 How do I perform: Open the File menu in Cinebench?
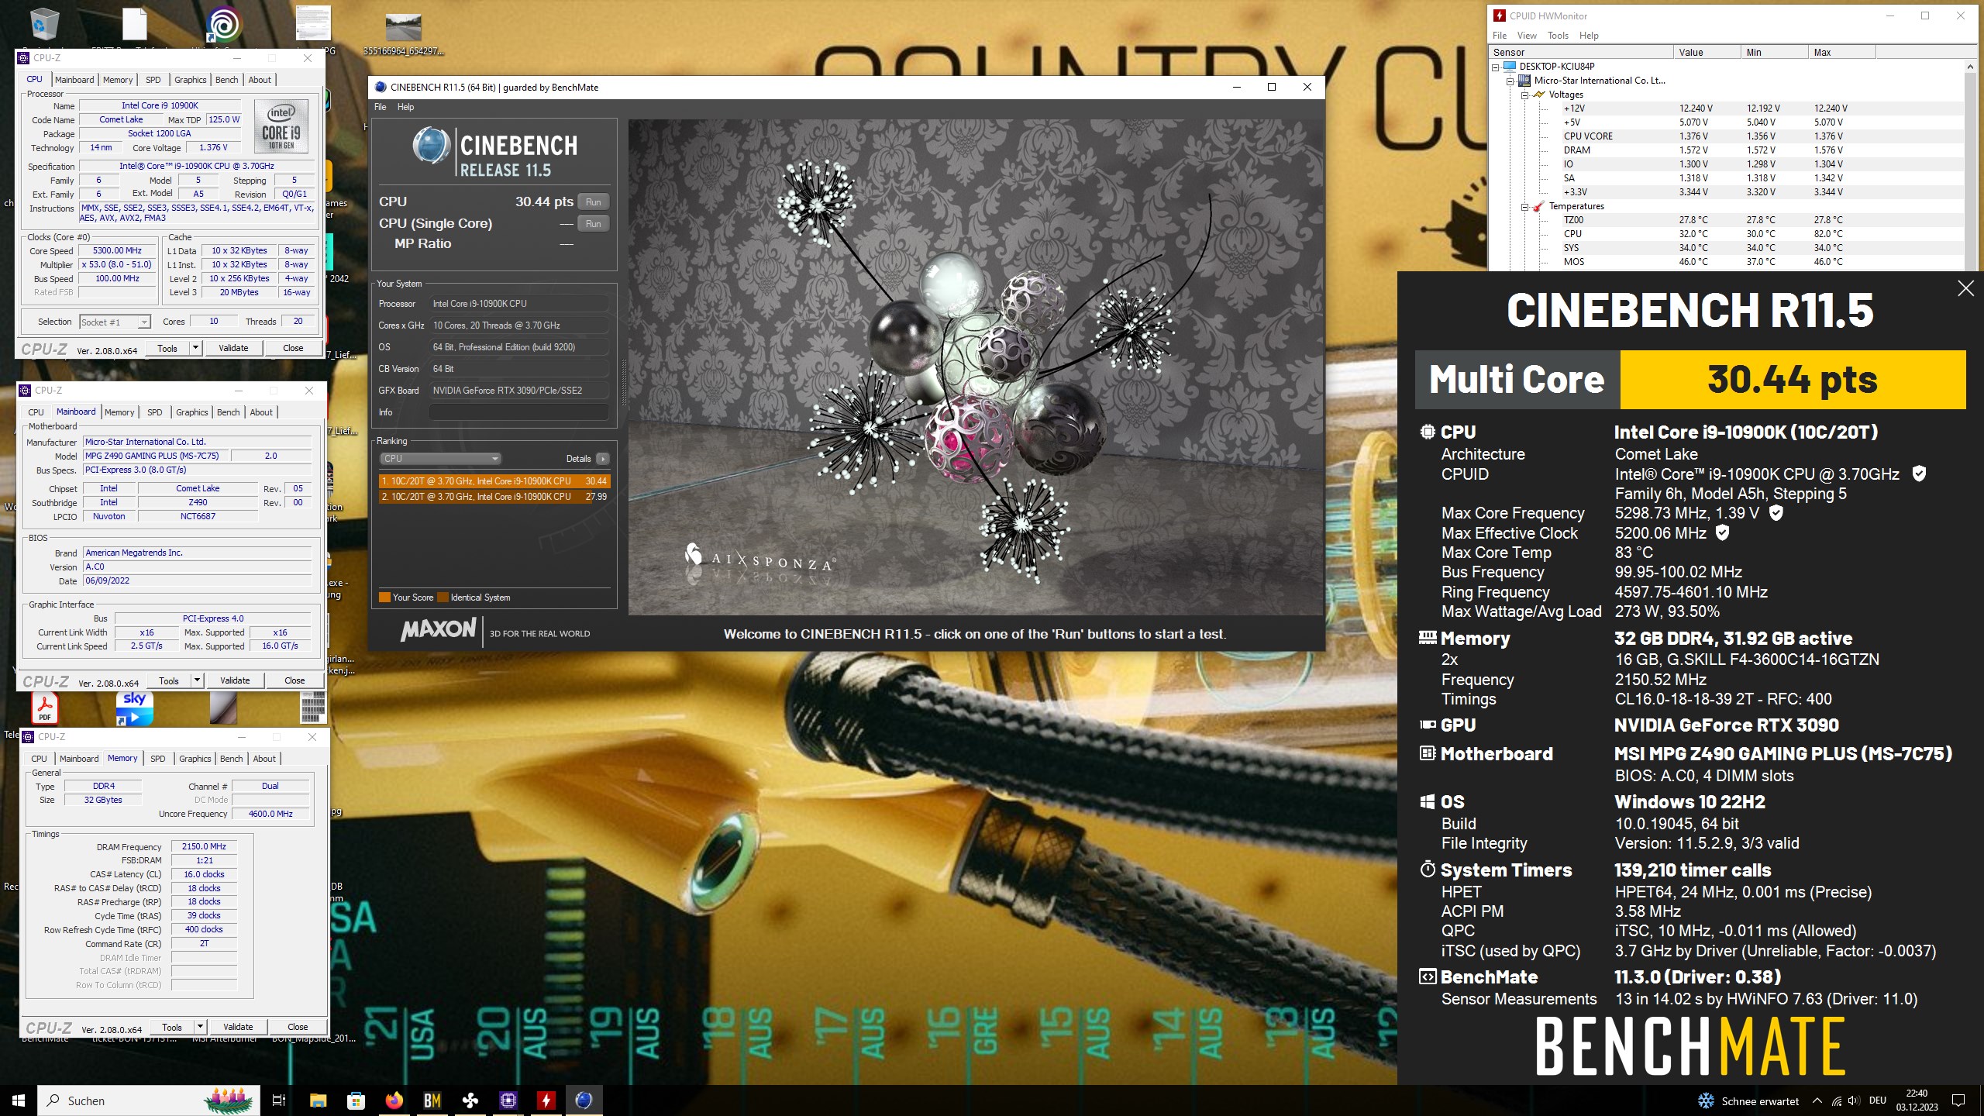tap(380, 107)
